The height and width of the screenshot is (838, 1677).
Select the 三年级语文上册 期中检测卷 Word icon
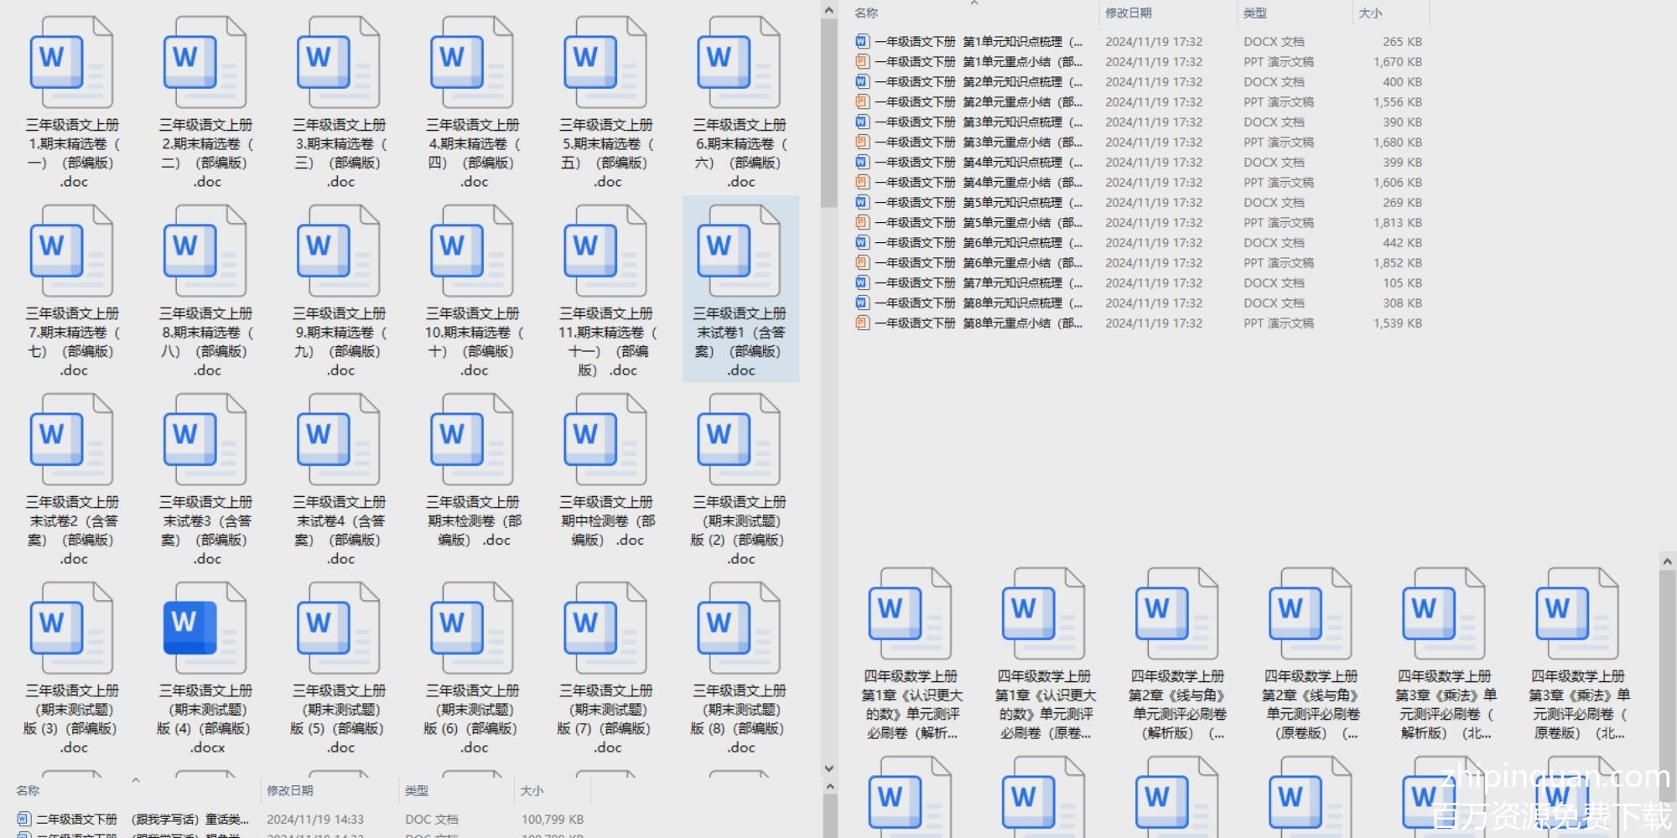(605, 440)
